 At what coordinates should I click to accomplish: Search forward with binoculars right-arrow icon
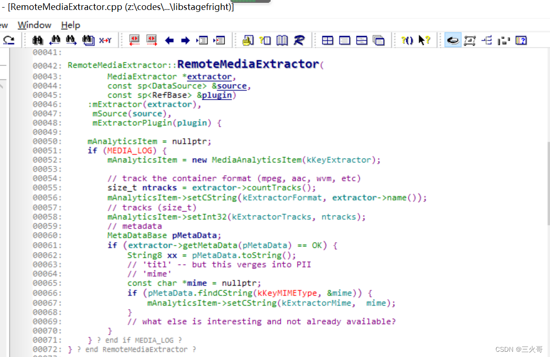pyautogui.click(x=71, y=40)
